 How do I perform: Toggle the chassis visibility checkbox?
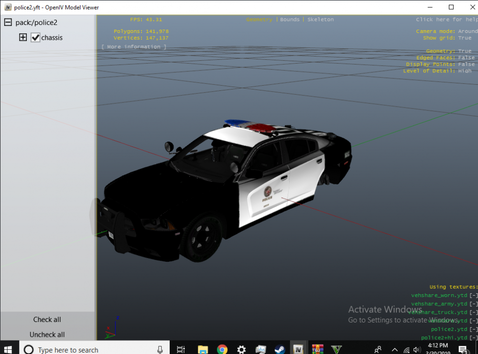tap(35, 38)
